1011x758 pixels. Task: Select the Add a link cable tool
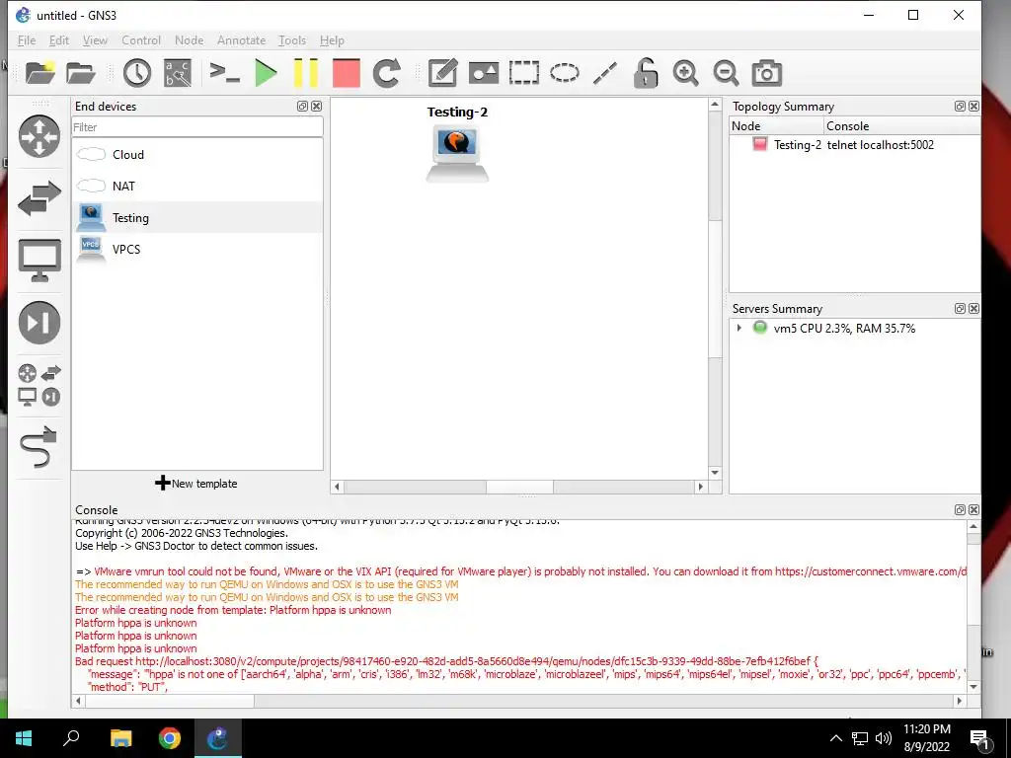pos(39,447)
